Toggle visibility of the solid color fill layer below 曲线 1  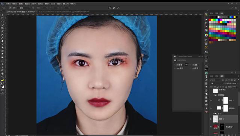[211, 108]
